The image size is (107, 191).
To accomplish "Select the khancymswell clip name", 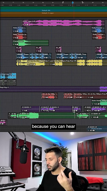I will tap(18, 41).
